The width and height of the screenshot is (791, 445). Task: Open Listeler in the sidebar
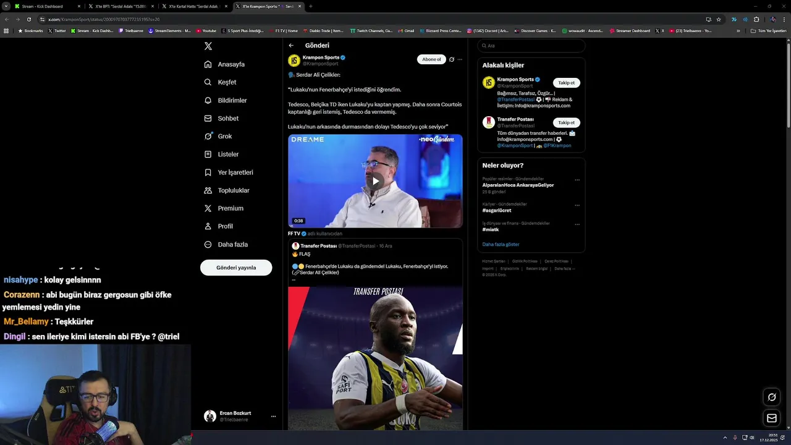click(221, 154)
